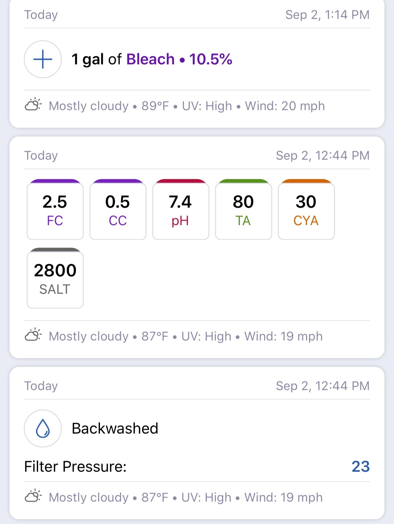The width and height of the screenshot is (394, 524).
Task: Select the 7.4 pH reading tile
Action: [181, 209]
